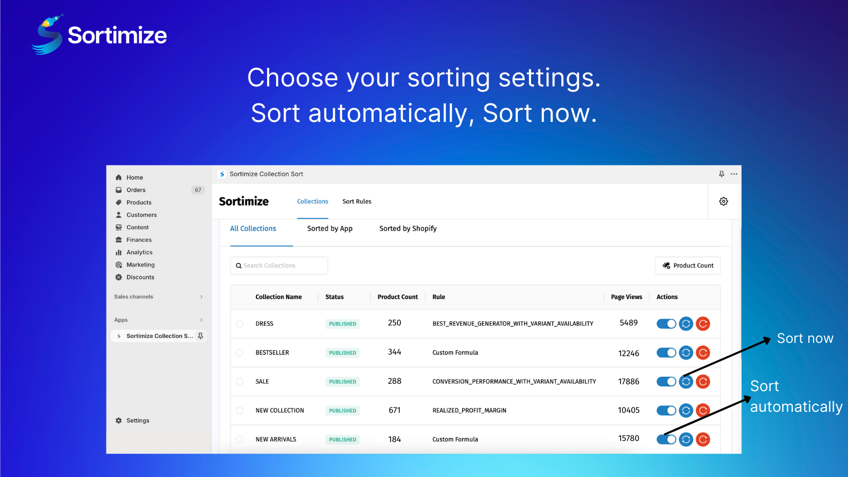The height and width of the screenshot is (477, 848).
Task: Open Analytics from the Shopify sidebar
Action: click(139, 252)
